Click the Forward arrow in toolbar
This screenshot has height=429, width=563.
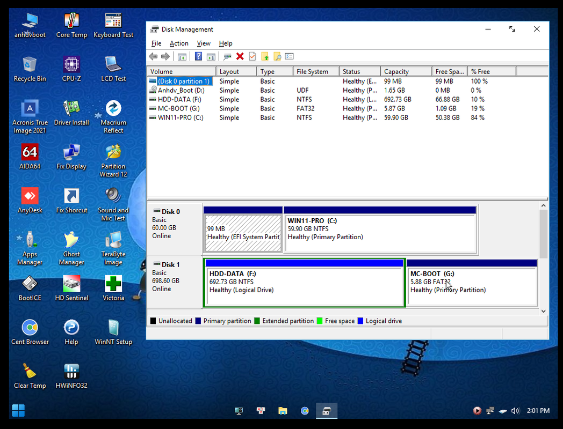pyautogui.click(x=165, y=56)
